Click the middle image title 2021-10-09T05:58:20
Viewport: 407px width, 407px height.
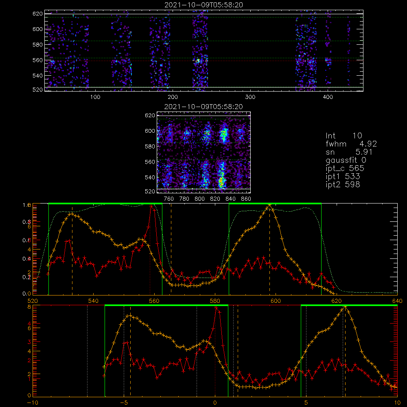[x=203, y=107]
